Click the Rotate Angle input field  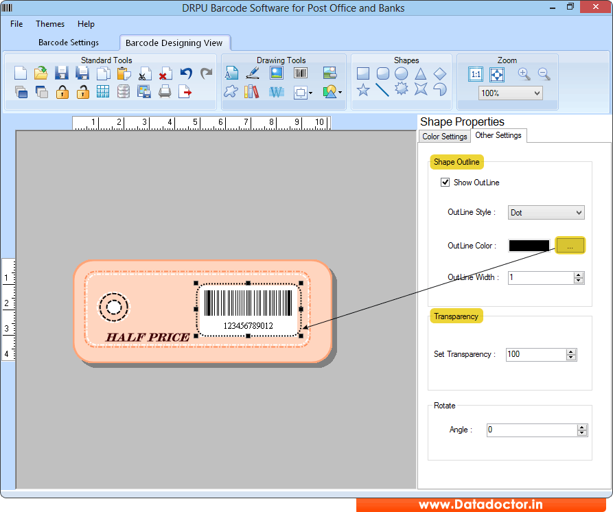pyautogui.click(x=532, y=430)
